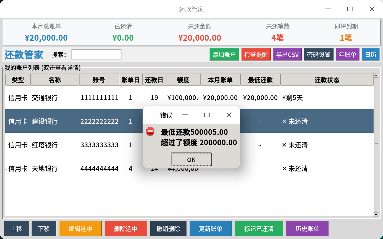
Task: Open 历史账单
Action: click(x=307, y=229)
